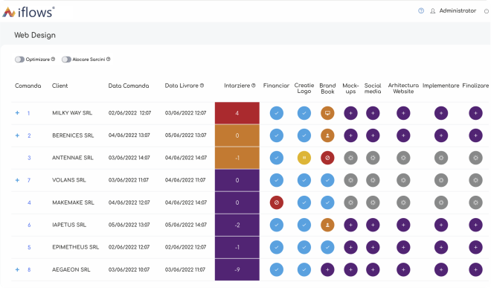
Task: Click VOLANS Mock-ups grey gear icon
Action: 350,180
